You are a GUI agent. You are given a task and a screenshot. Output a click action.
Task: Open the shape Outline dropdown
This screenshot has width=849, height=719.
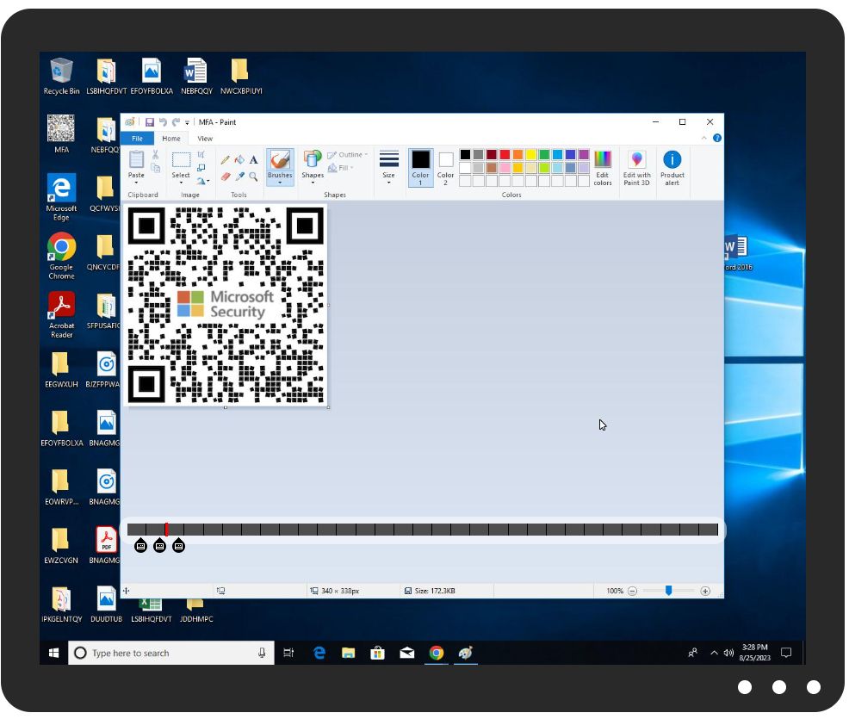348,155
